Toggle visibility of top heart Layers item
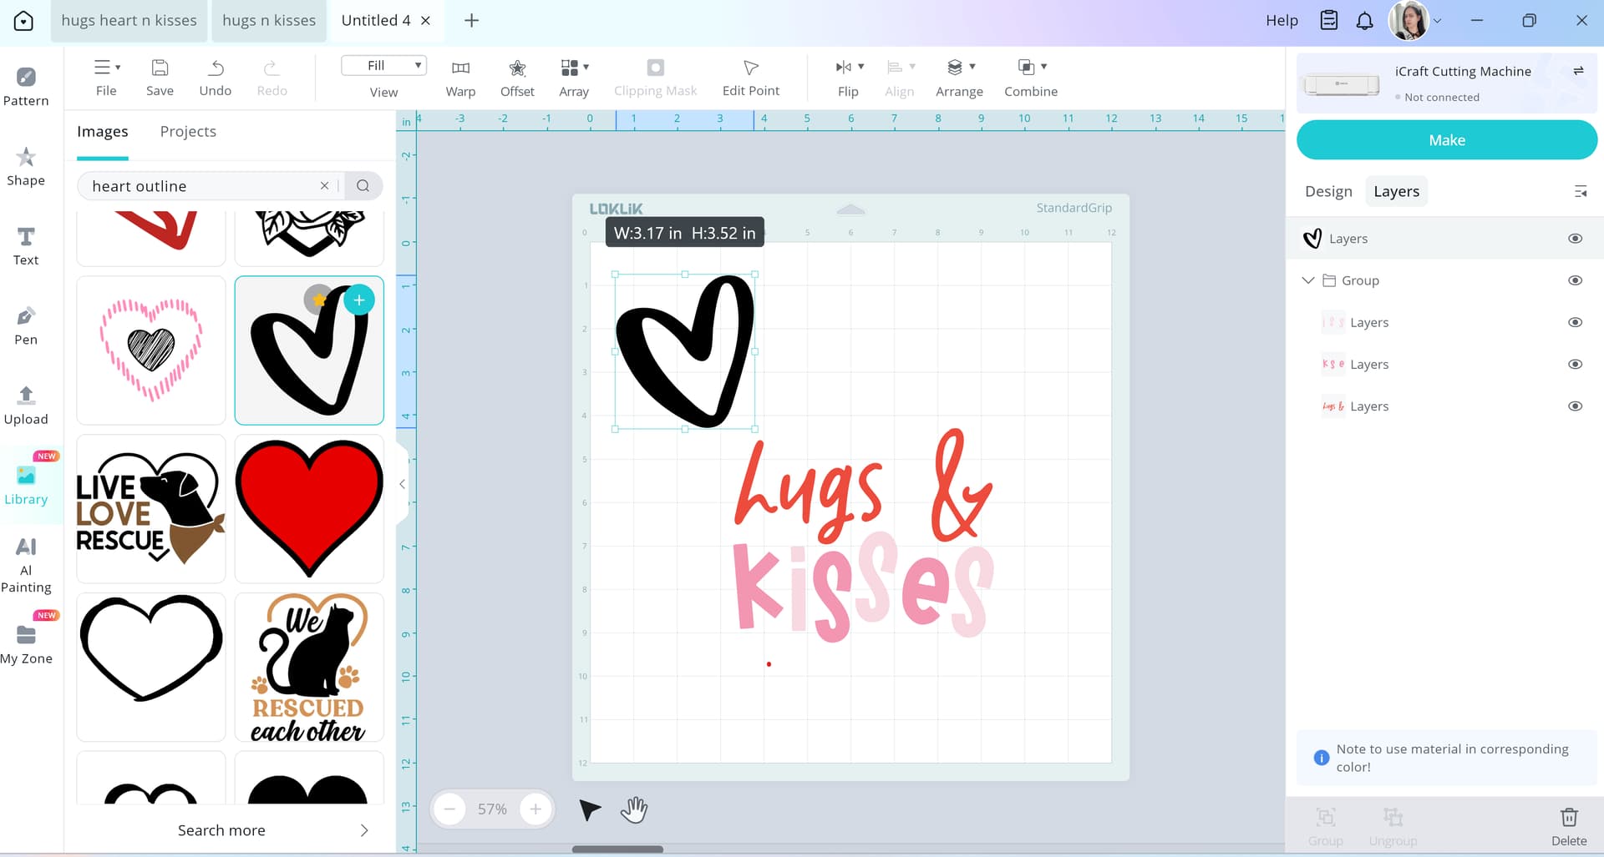Image resolution: width=1604 pixels, height=857 pixels. tap(1575, 239)
